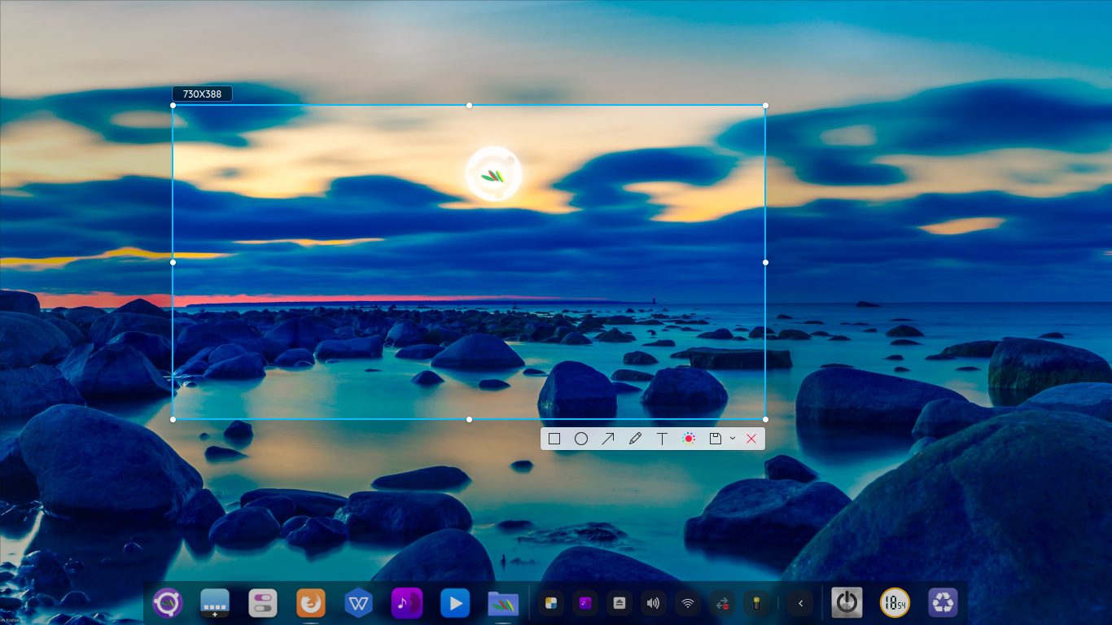Click the small purple tray icon
This screenshot has width=1112, height=625.
pyautogui.click(x=585, y=603)
